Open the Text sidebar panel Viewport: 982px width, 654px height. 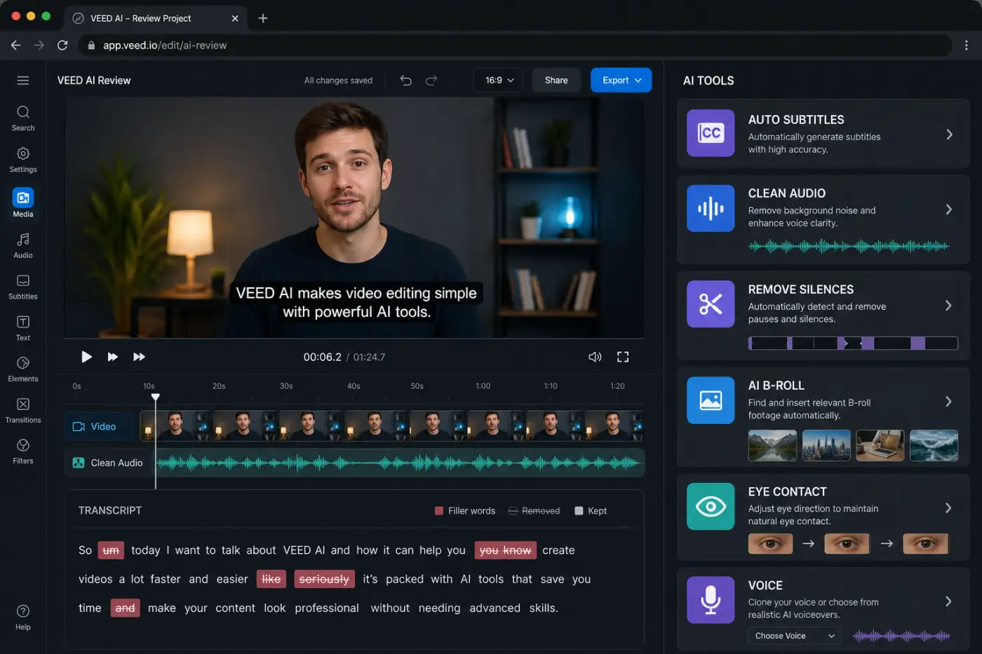click(x=23, y=328)
